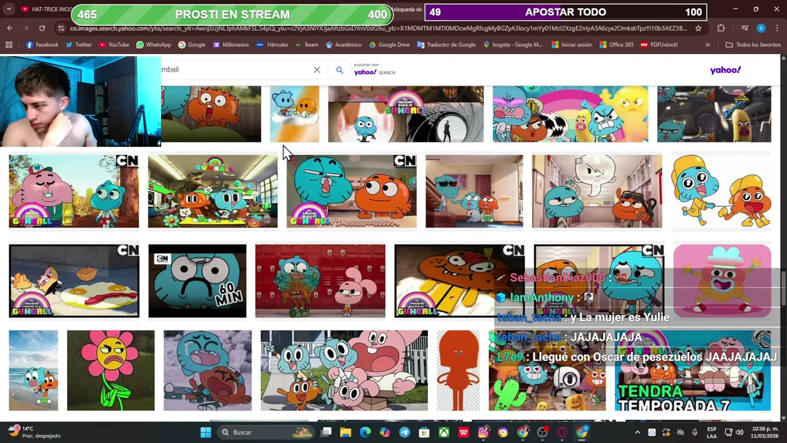Open the Millonarios bookmark

(231, 45)
